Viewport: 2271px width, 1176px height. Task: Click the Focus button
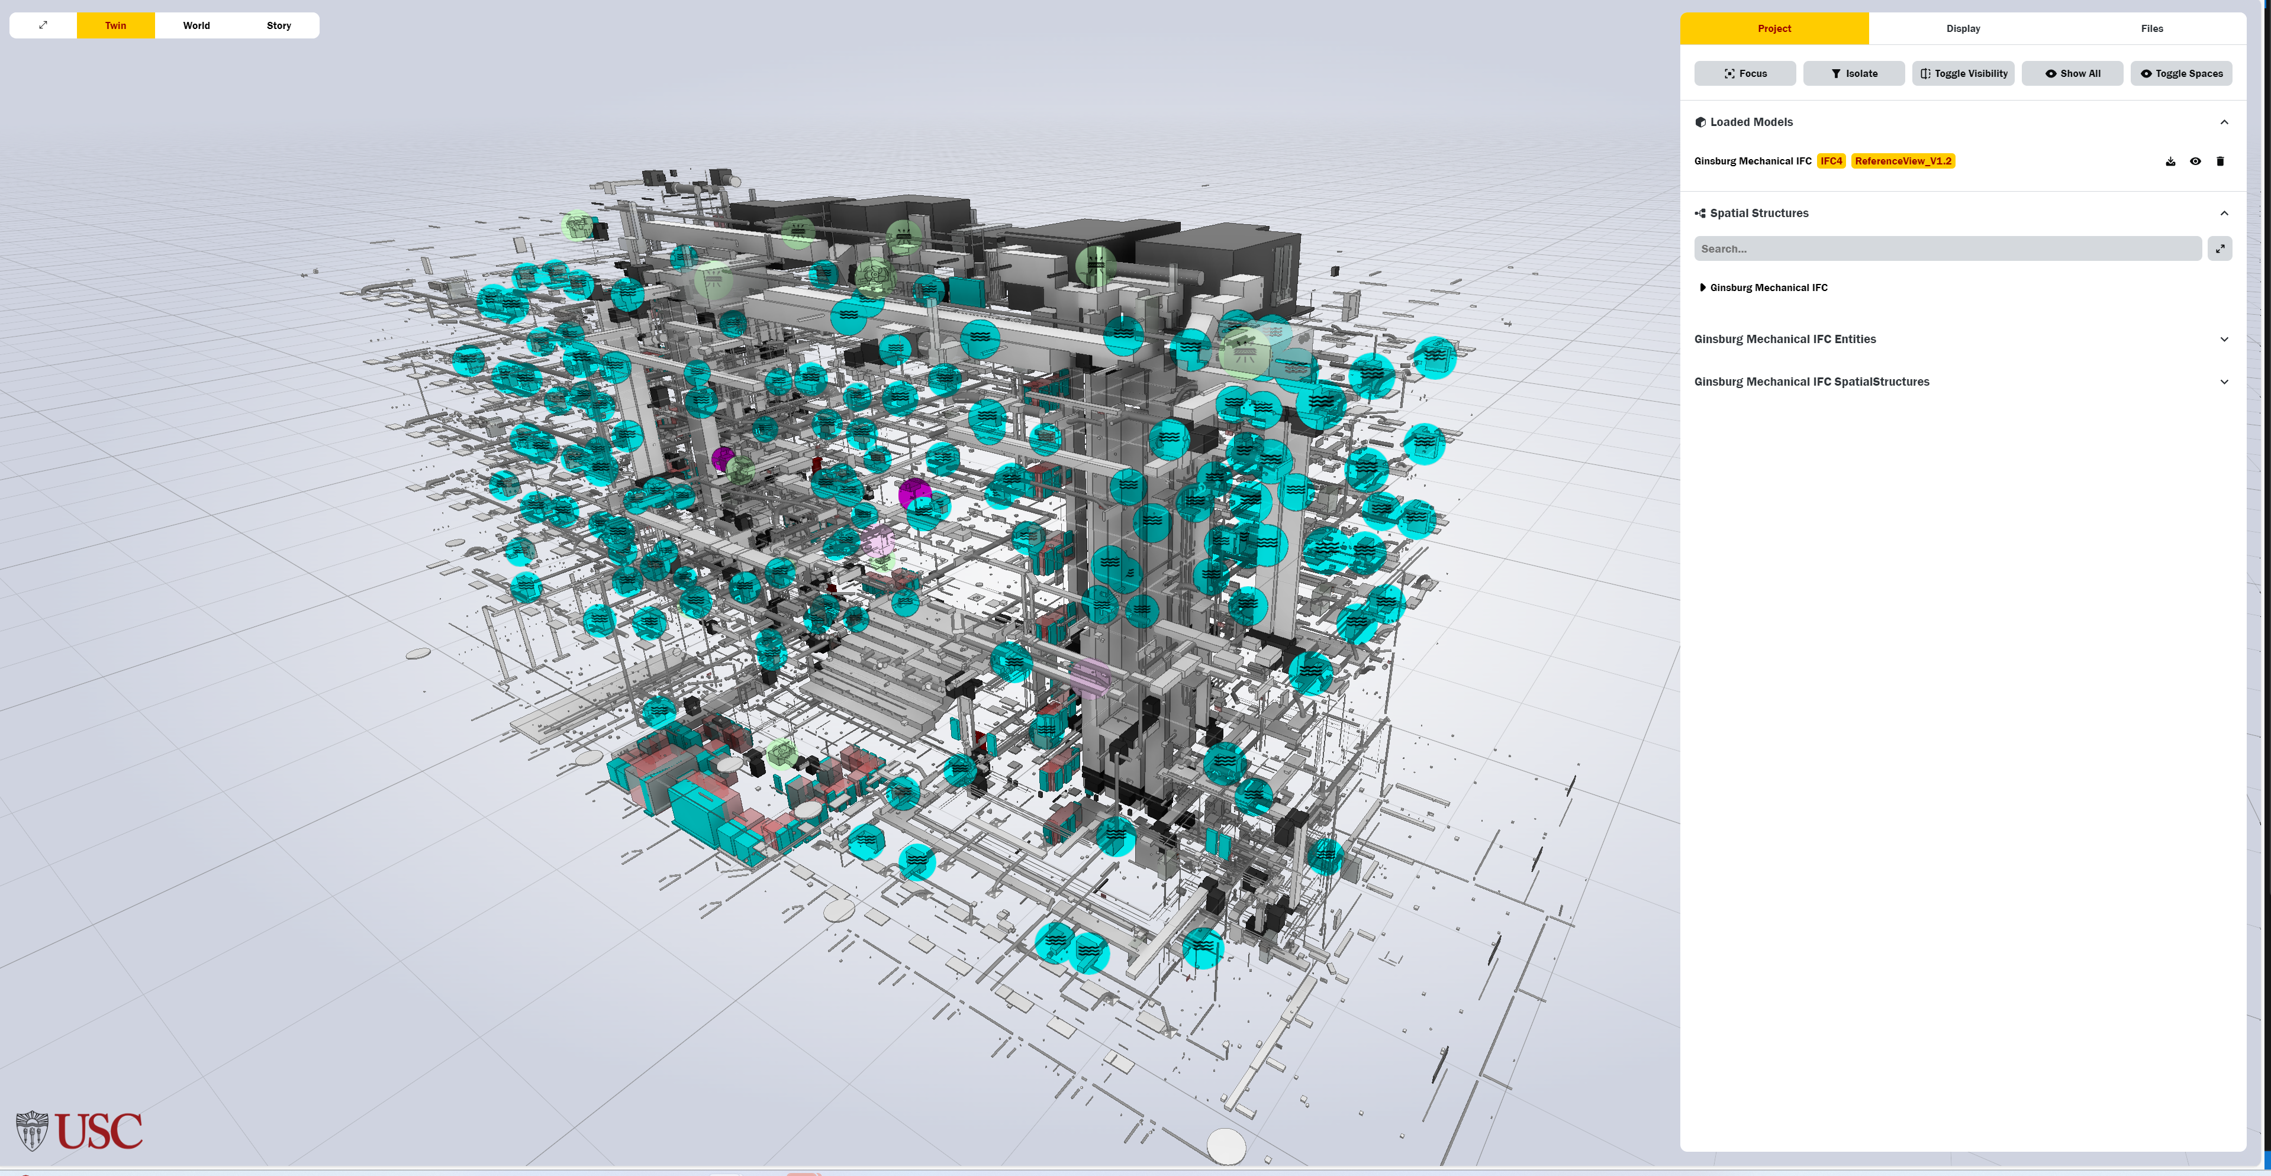(x=1744, y=74)
